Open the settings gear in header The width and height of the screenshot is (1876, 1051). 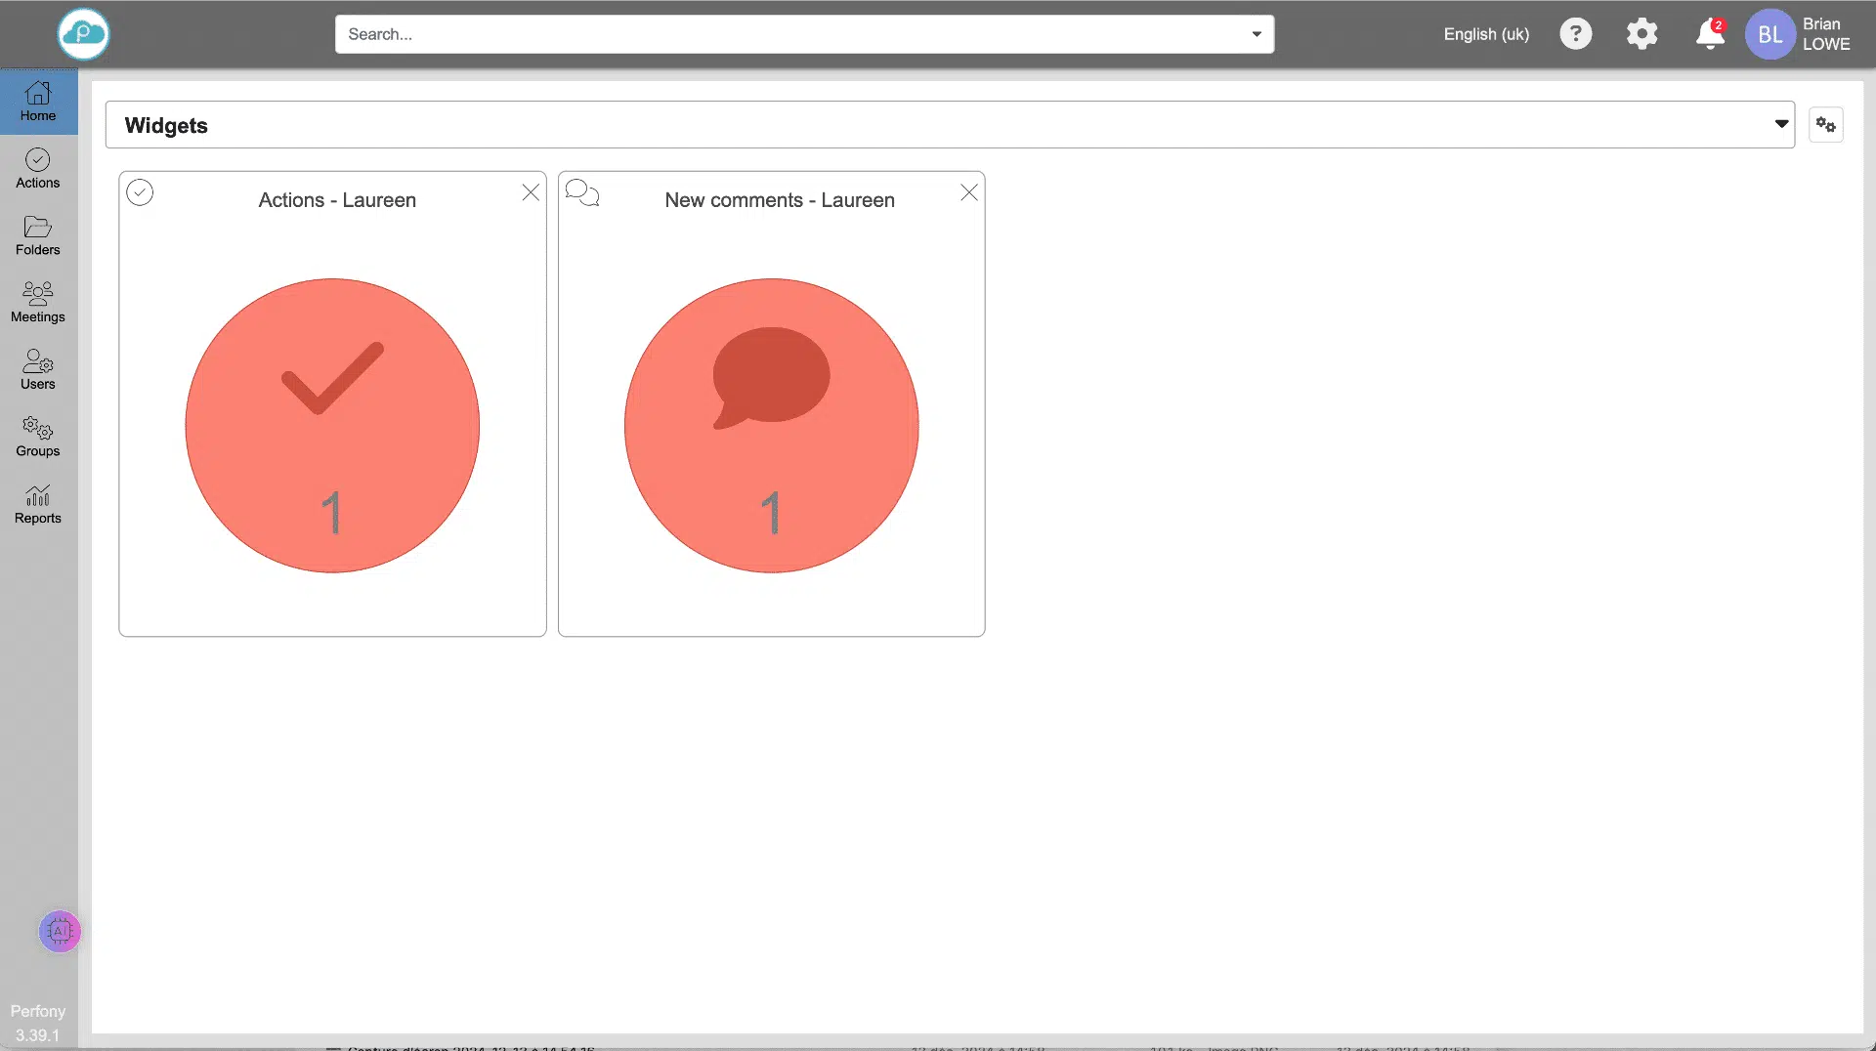point(1641,34)
